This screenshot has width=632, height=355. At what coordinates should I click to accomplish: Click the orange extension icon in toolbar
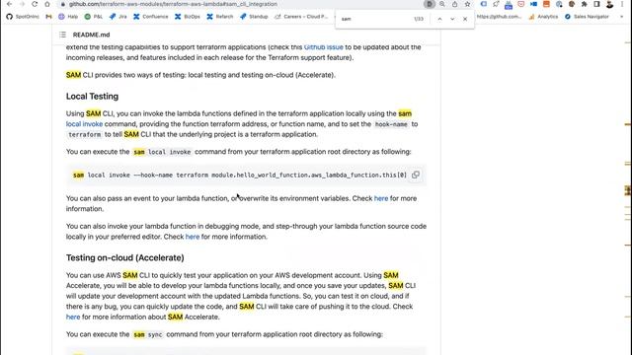tap(546, 4)
